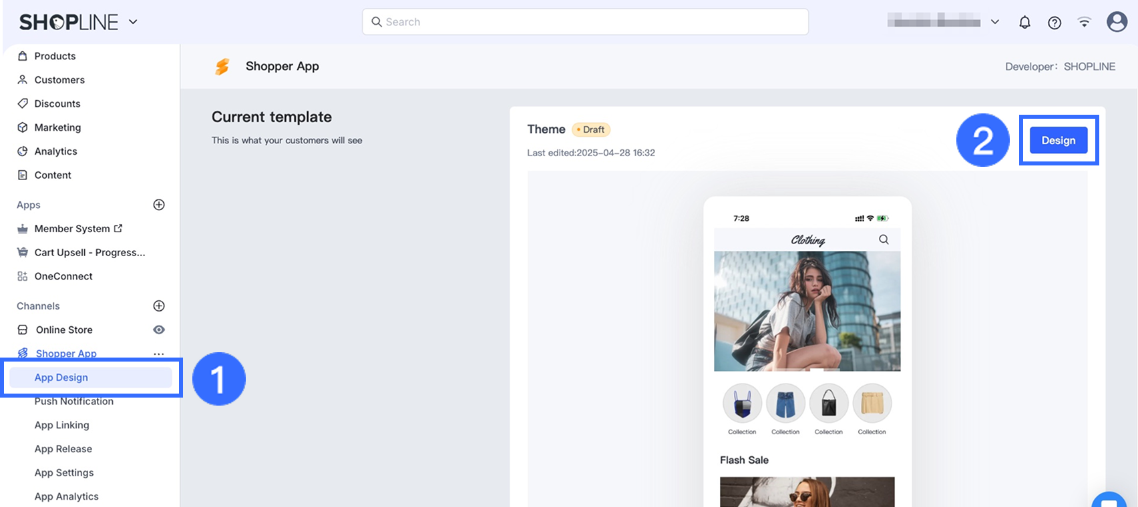1138x507 pixels.
Task: Click the blue Design button
Action: [x=1058, y=141]
